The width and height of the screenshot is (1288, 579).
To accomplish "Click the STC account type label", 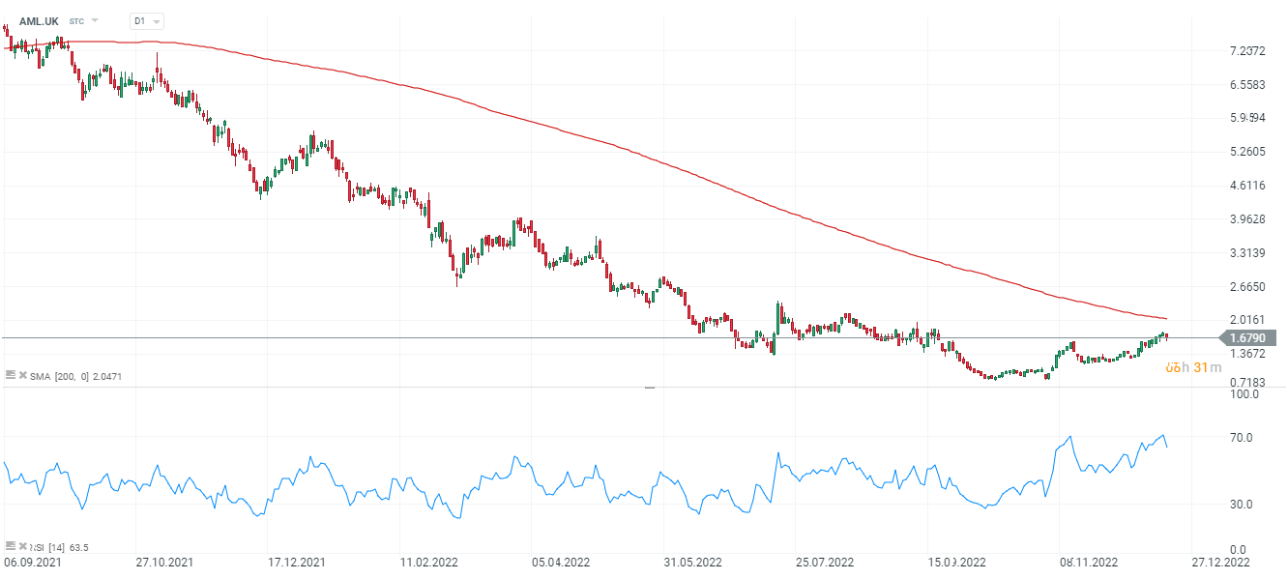I will tap(76, 20).
